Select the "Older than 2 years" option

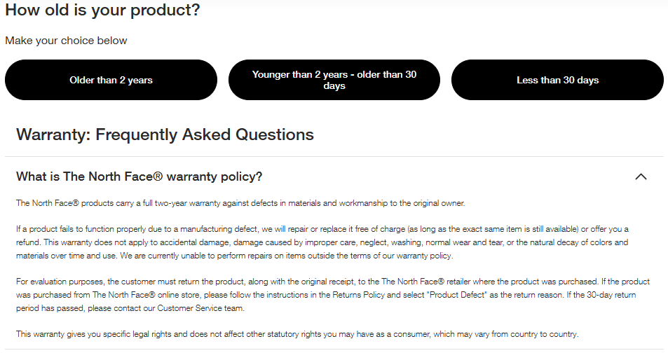(111, 80)
